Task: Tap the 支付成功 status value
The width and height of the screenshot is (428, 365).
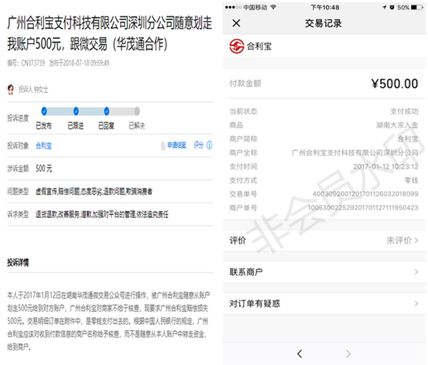Action: coord(404,111)
